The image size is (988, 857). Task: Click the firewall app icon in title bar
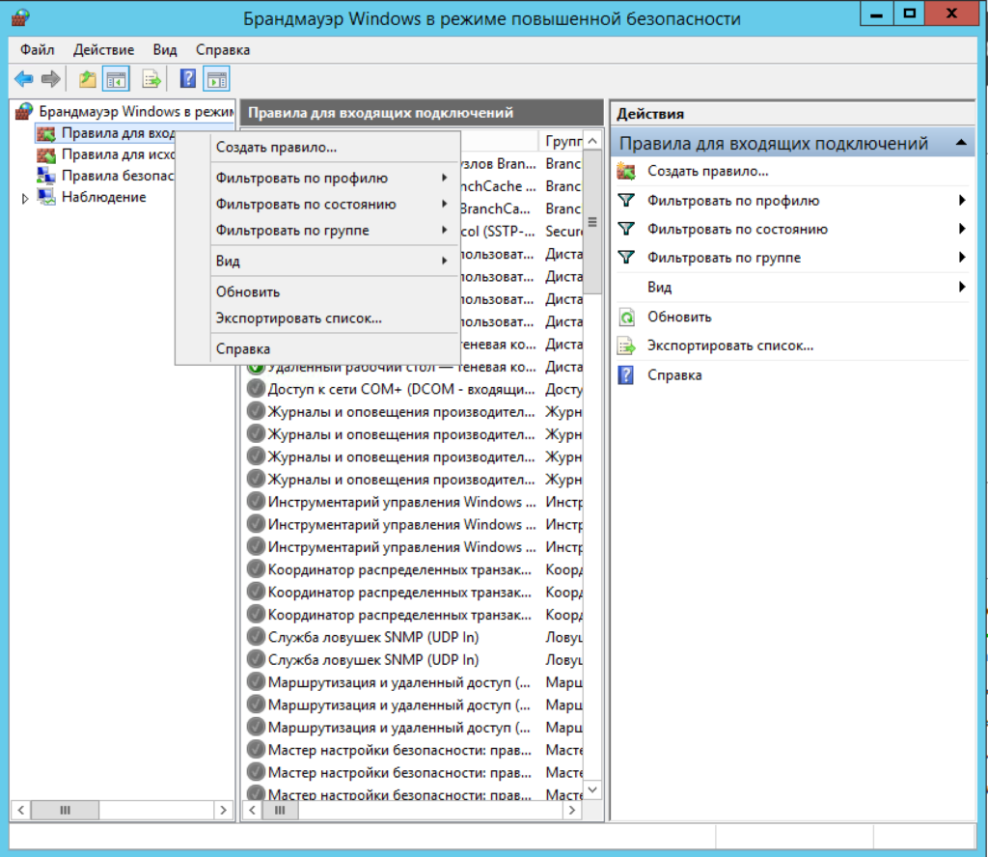coord(20,17)
